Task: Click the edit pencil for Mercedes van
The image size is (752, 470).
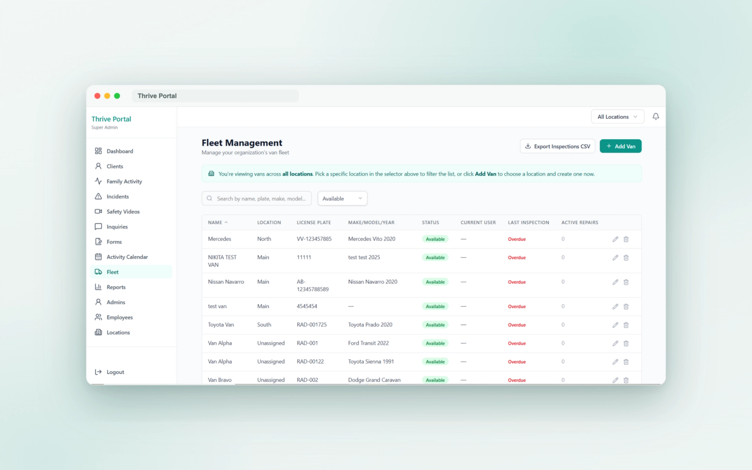Action: 615,239
